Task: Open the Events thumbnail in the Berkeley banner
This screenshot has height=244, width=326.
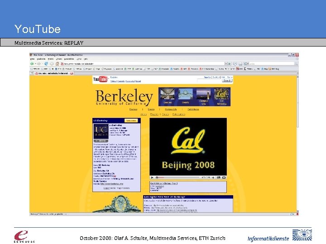Action: tap(185, 97)
